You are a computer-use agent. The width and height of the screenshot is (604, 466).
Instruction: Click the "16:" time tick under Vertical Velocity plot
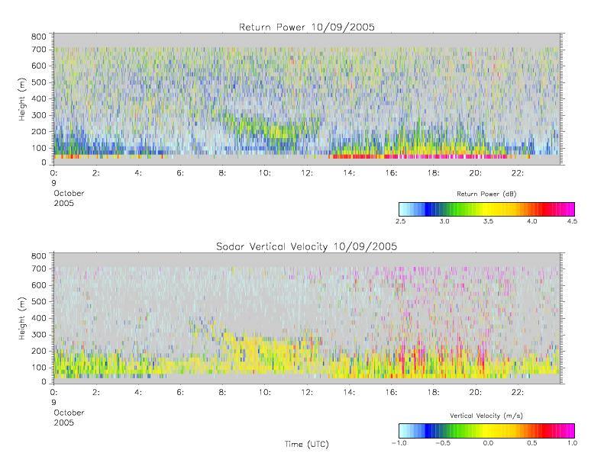tap(392, 393)
